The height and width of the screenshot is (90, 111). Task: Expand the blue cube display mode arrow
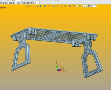click(x=42, y=6)
